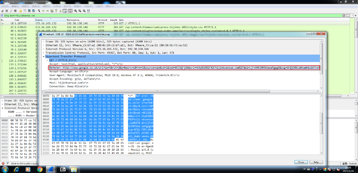Expand Ethernet II in the main window details pane
Image resolution: width=358 pixels, height=173 pixels.
coord(3,104)
